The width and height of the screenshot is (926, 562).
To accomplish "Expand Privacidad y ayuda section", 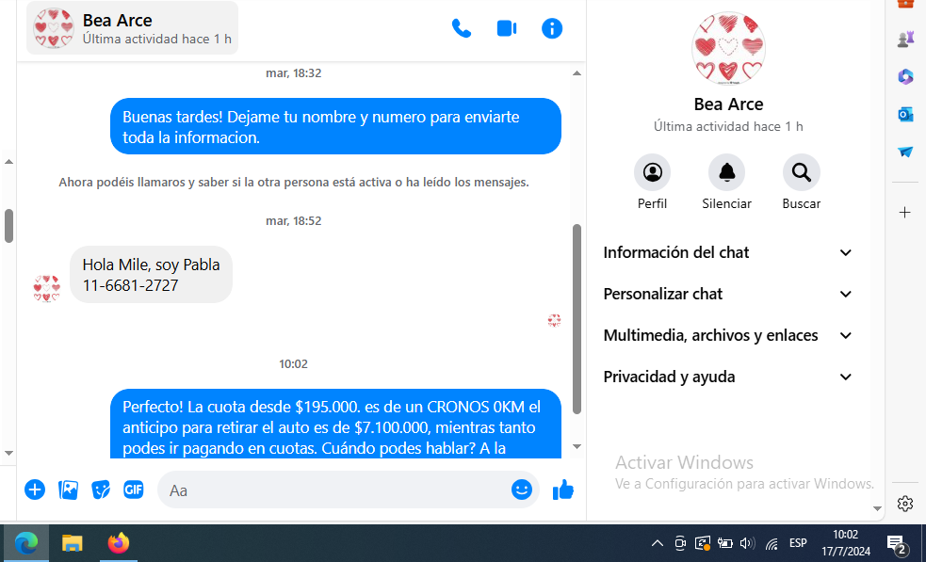I will (727, 377).
